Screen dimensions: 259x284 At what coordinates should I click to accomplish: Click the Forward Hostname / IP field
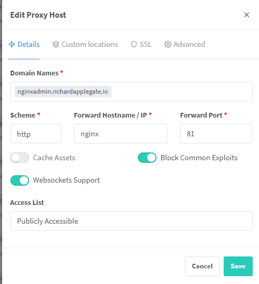tap(121, 134)
